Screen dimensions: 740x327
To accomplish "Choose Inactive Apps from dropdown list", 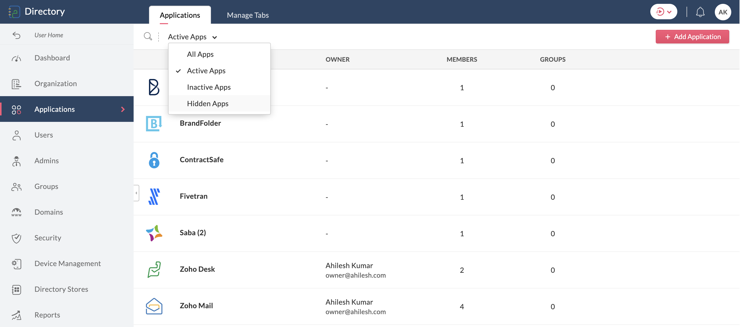I will click(x=209, y=87).
